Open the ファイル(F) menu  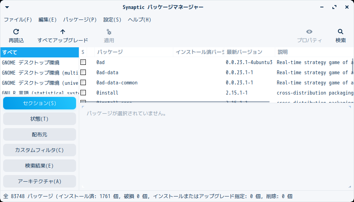pos(18,20)
